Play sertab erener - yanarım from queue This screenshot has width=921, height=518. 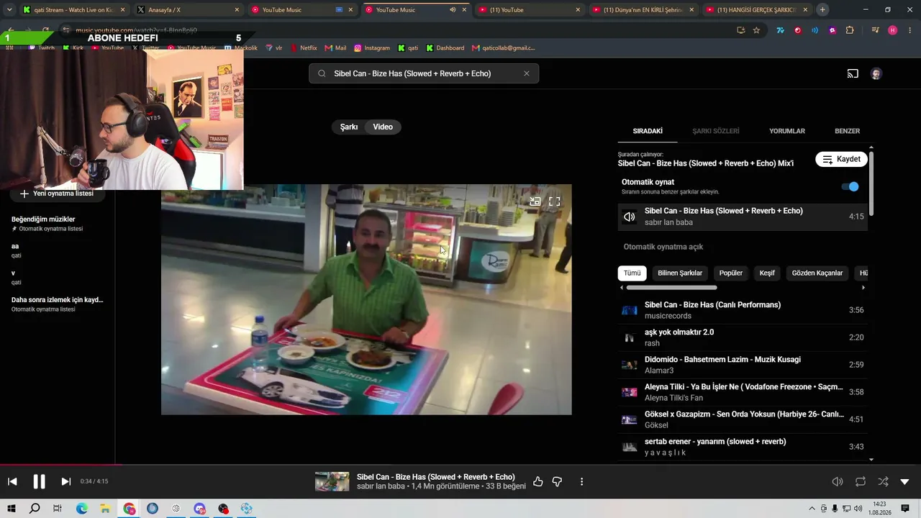tap(743, 447)
